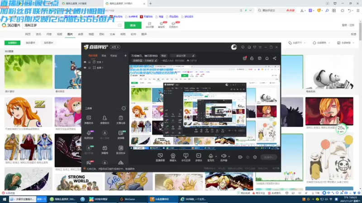
Task: Open a new browser tab with plus
Action: pos(151,4)
